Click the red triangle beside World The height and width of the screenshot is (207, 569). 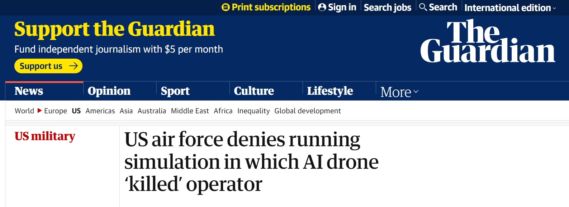coord(39,111)
